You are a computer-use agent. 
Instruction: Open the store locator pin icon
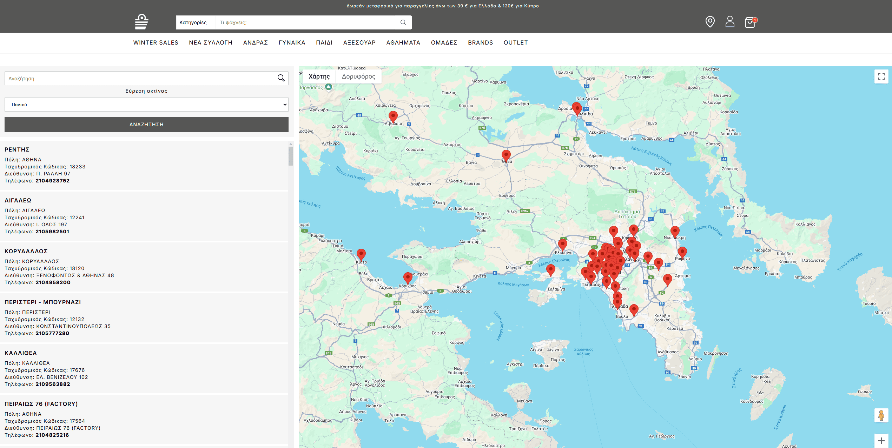[710, 22]
